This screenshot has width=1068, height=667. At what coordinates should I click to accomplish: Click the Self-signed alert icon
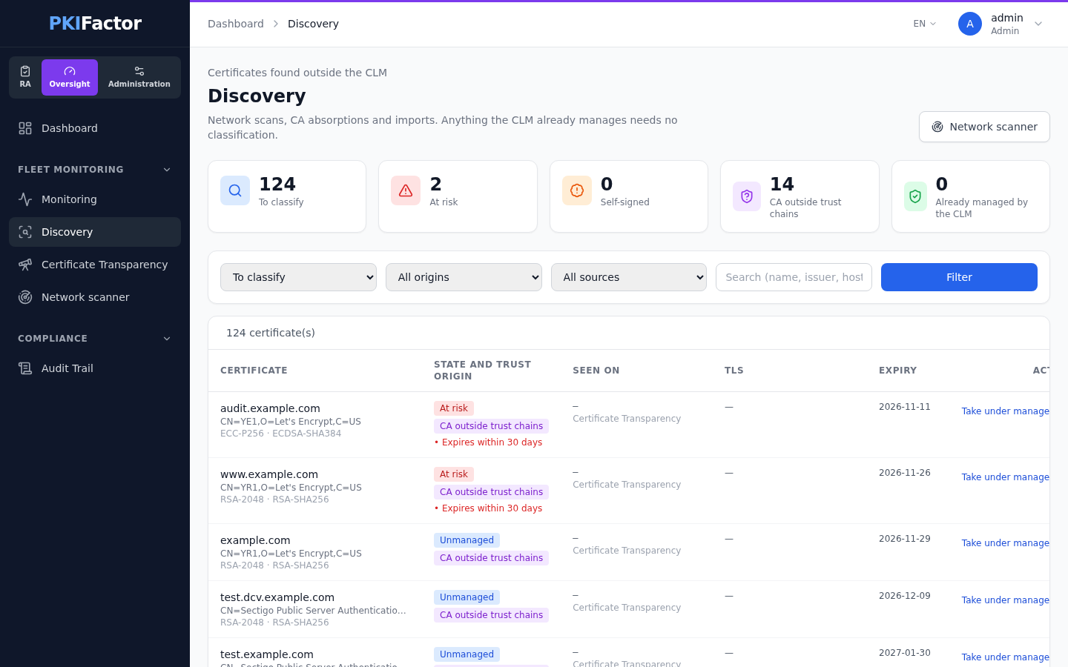[x=577, y=190]
